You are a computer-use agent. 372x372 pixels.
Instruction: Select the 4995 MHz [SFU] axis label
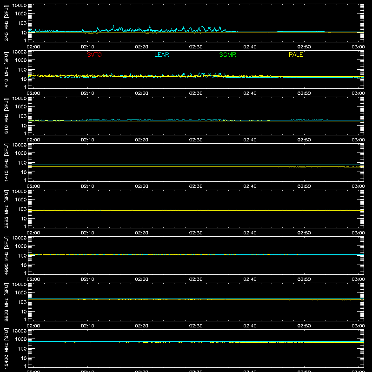[7, 255]
